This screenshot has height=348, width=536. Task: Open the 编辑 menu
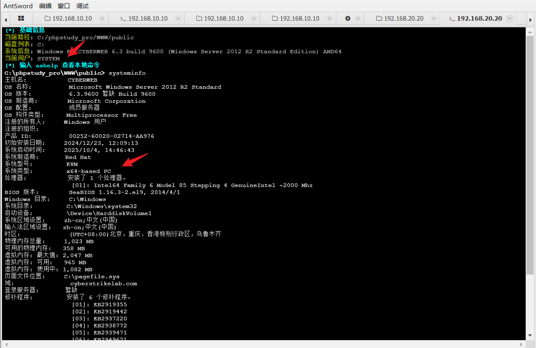point(45,6)
